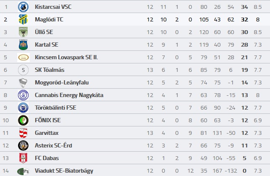Click the Kincsem Lovaspark SE II. logo

pos(23,58)
